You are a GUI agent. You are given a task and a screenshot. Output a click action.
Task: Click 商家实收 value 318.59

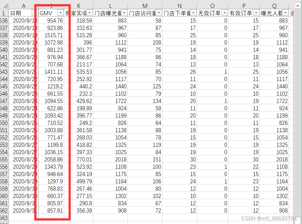point(84,20)
